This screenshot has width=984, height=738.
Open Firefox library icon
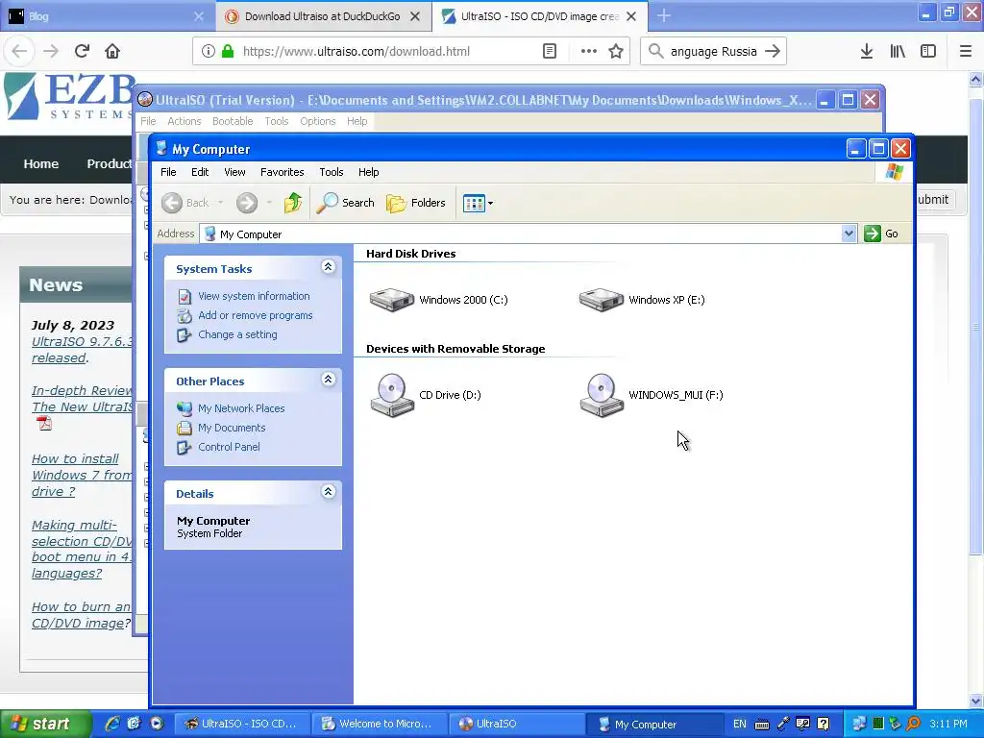tap(898, 52)
